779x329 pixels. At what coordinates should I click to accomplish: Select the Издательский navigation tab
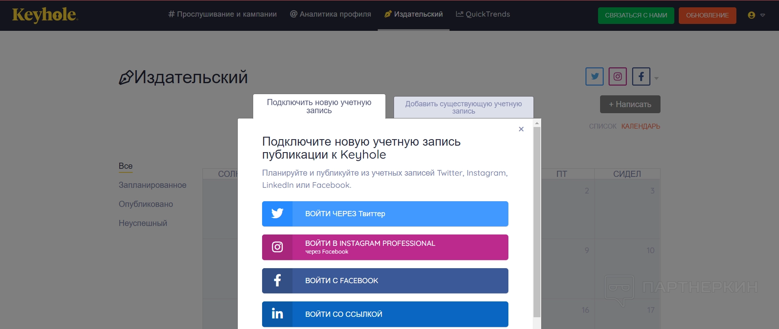(x=413, y=14)
